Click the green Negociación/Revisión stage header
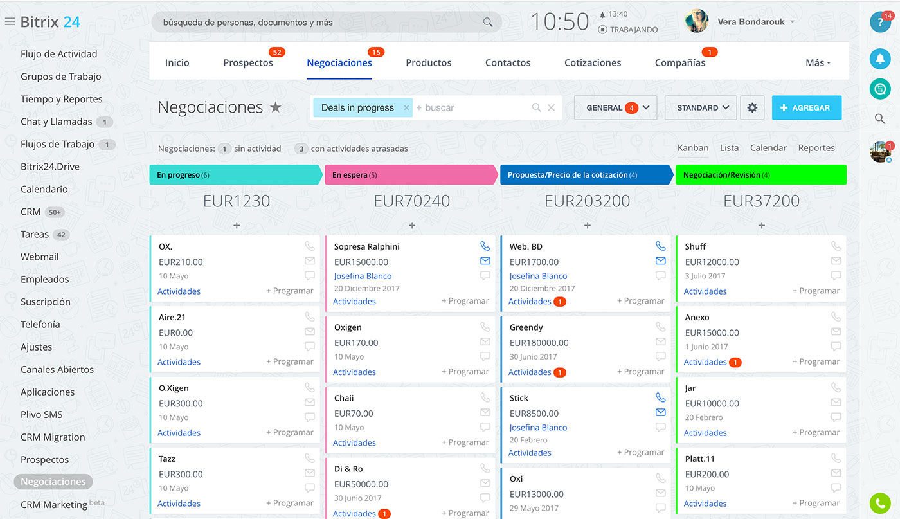The image size is (900, 519). 760,175
